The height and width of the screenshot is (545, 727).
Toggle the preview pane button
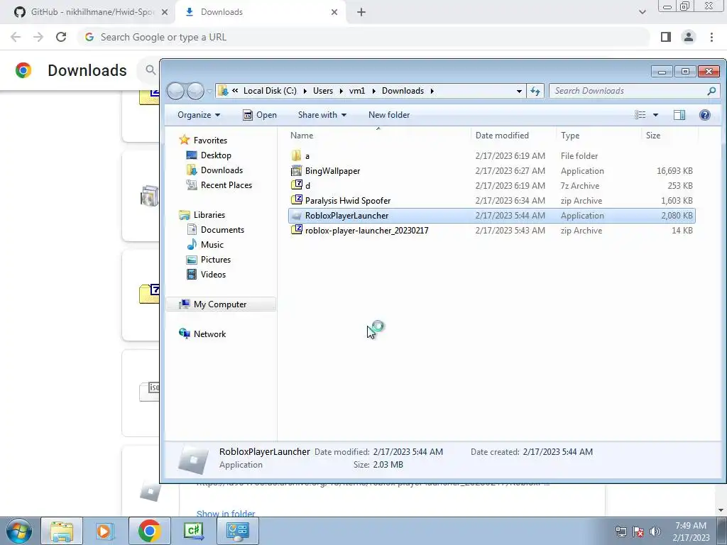(679, 115)
